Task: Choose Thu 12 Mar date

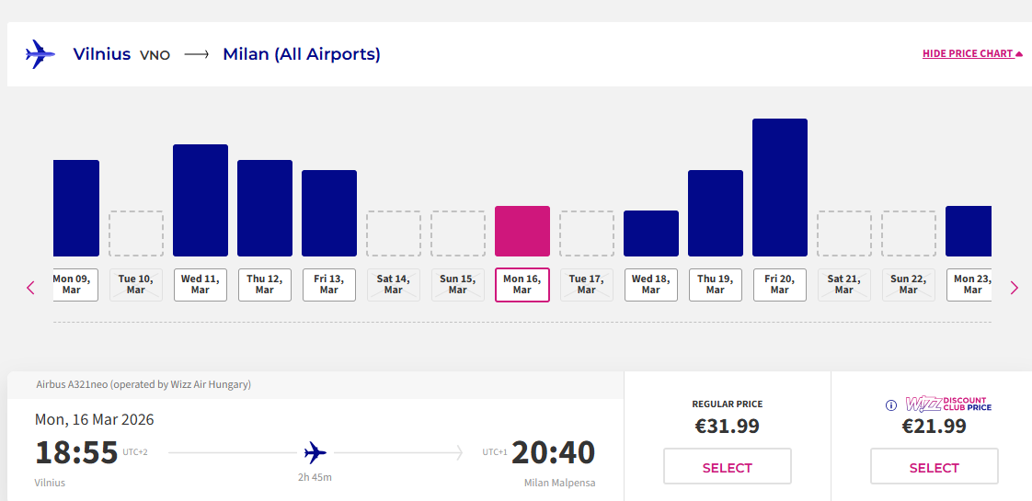Action: [265, 284]
